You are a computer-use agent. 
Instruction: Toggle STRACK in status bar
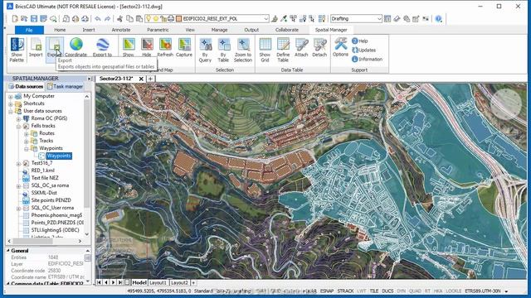(x=345, y=291)
